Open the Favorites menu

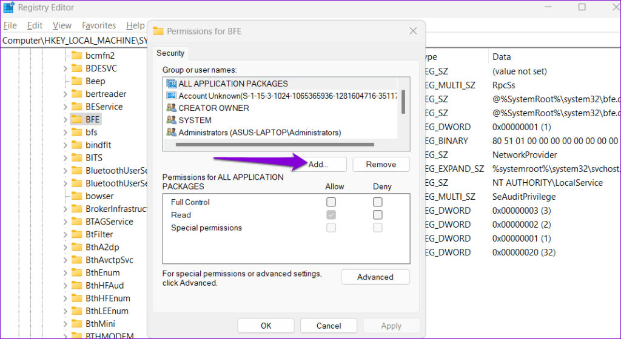coord(99,25)
